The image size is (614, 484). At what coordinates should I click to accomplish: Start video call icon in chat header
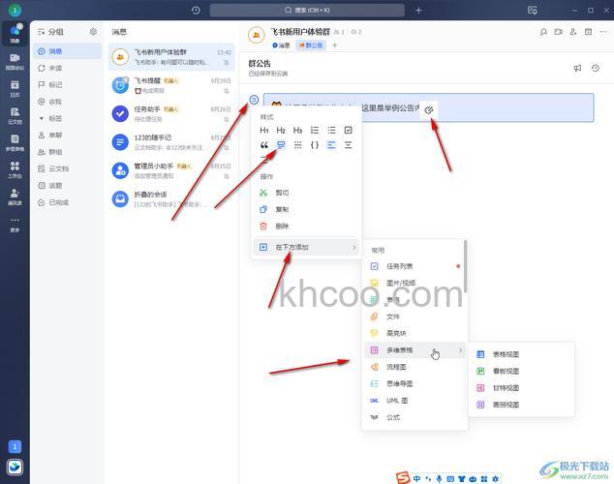click(x=559, y=32)
